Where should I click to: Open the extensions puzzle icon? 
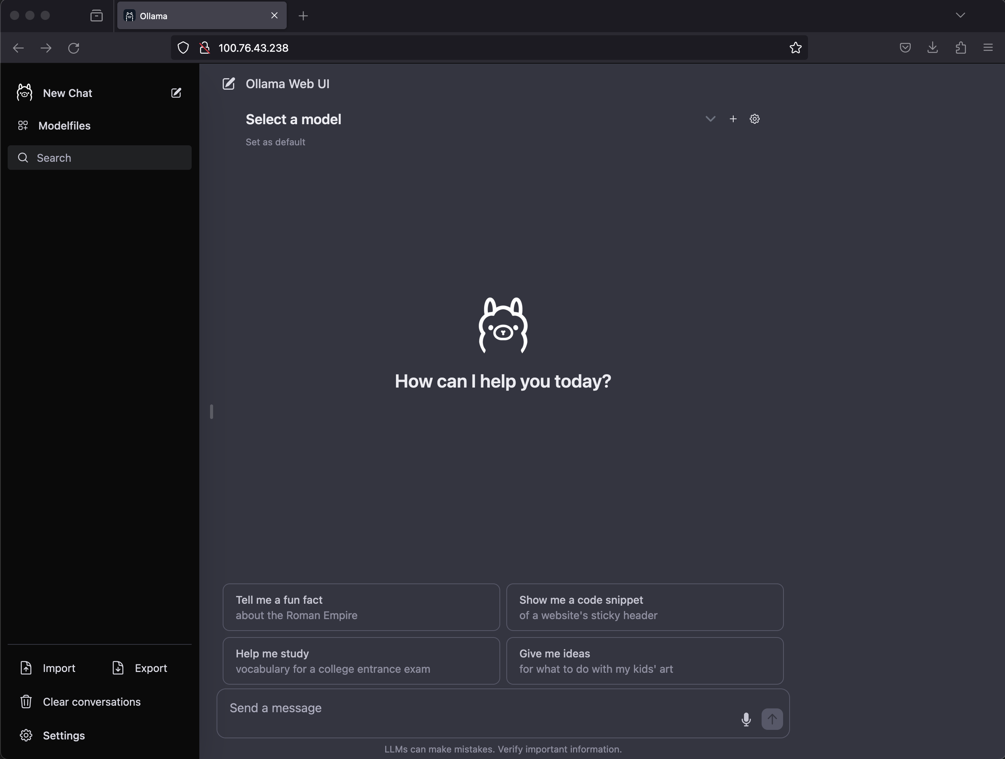coord(961,48)
